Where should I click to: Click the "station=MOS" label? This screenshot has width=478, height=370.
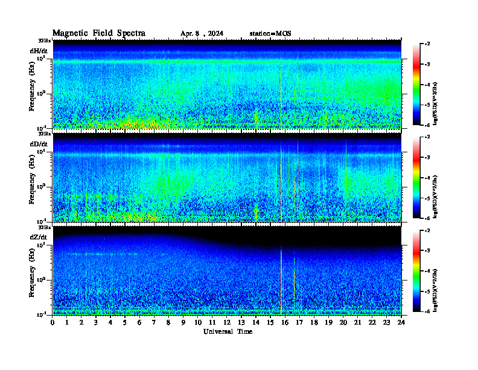[x=270, y=34]
